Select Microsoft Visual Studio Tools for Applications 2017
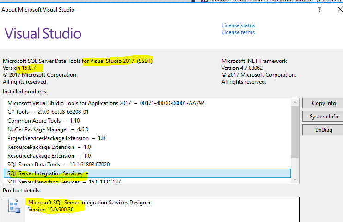This screenshot has width=343, height=222. (106, 103)
